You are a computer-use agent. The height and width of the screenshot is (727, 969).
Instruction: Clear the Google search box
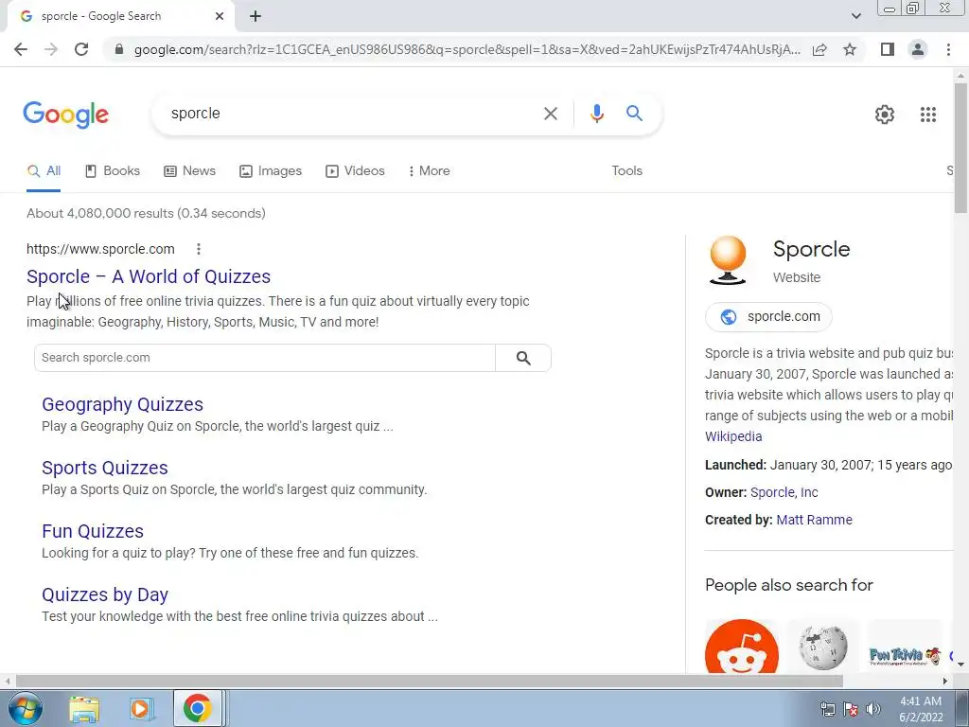point(550,114)
